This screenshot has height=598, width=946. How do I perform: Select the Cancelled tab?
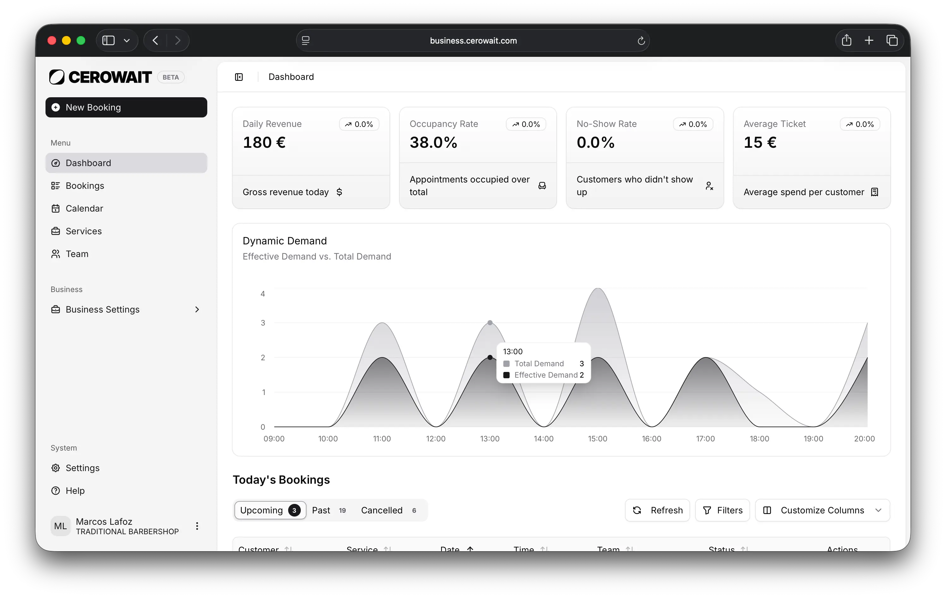[382, 510]
